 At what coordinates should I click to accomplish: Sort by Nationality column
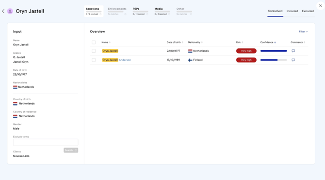(195, 43)
